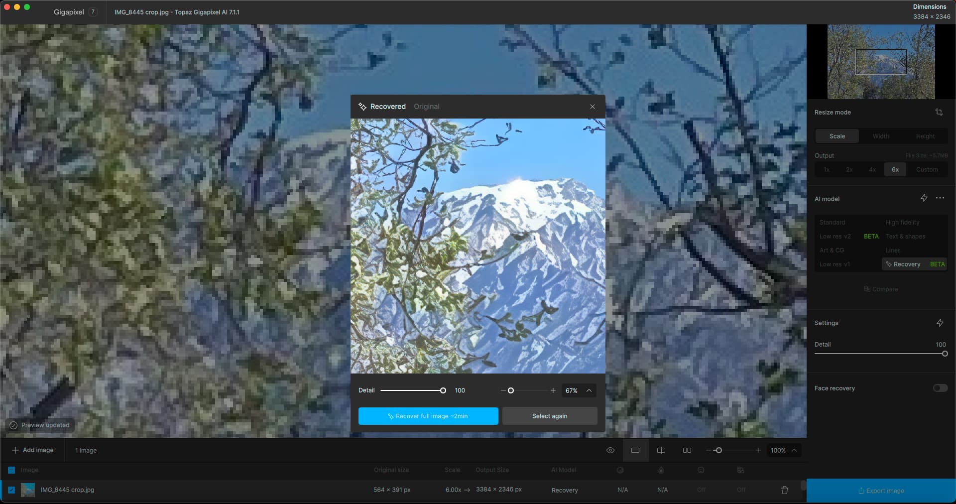Click Recover full image button

coord(428,416)
